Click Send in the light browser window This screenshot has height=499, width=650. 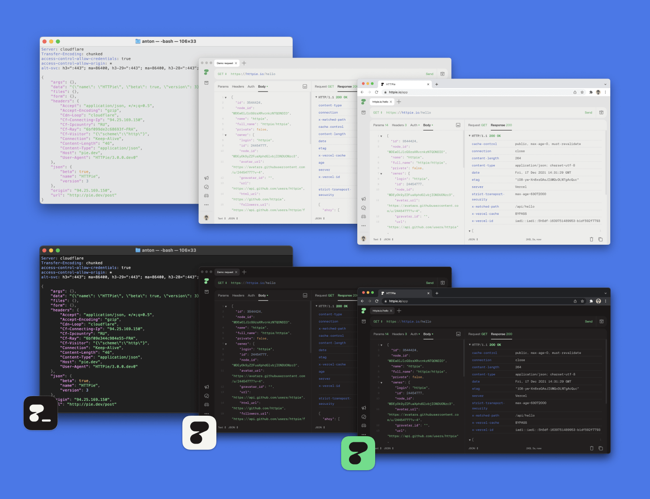588,113
